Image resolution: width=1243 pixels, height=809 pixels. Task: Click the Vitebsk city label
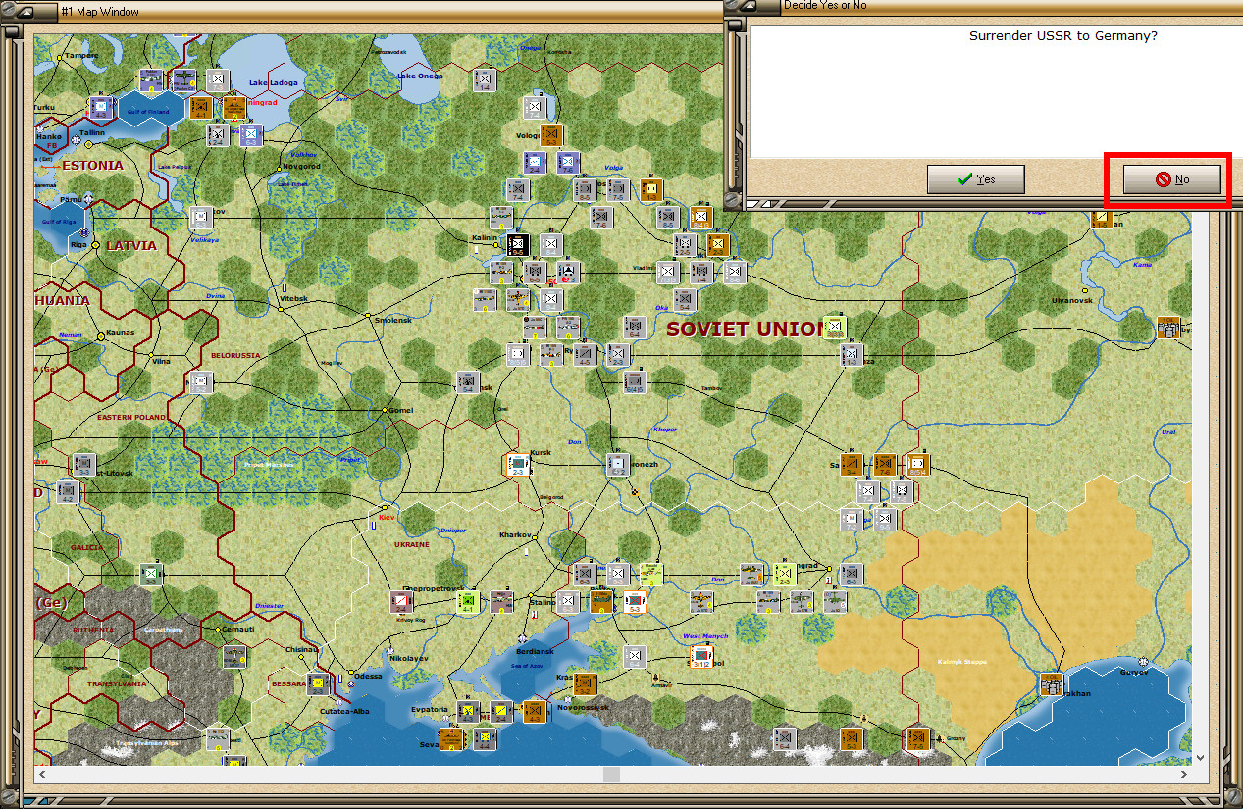294,298
